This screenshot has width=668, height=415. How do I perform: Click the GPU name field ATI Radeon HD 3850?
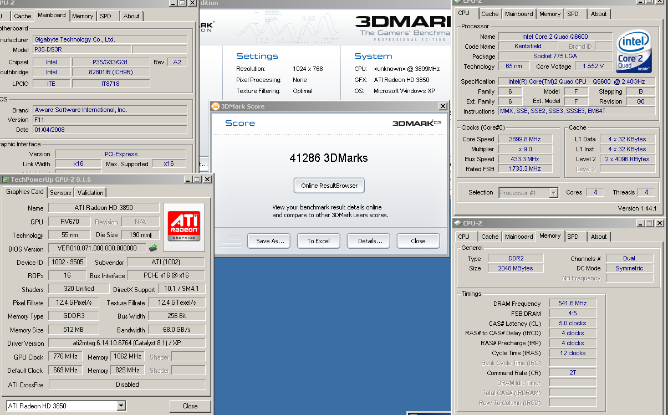click(104, 208)
